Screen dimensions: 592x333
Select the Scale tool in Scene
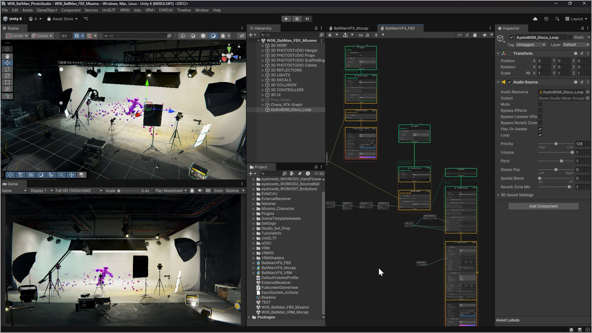coord(7,76)
